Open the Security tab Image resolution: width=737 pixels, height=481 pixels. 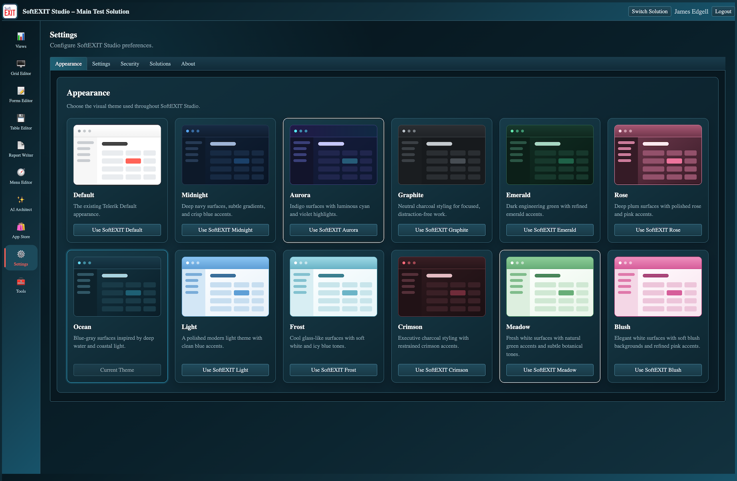tap(130, 64)
